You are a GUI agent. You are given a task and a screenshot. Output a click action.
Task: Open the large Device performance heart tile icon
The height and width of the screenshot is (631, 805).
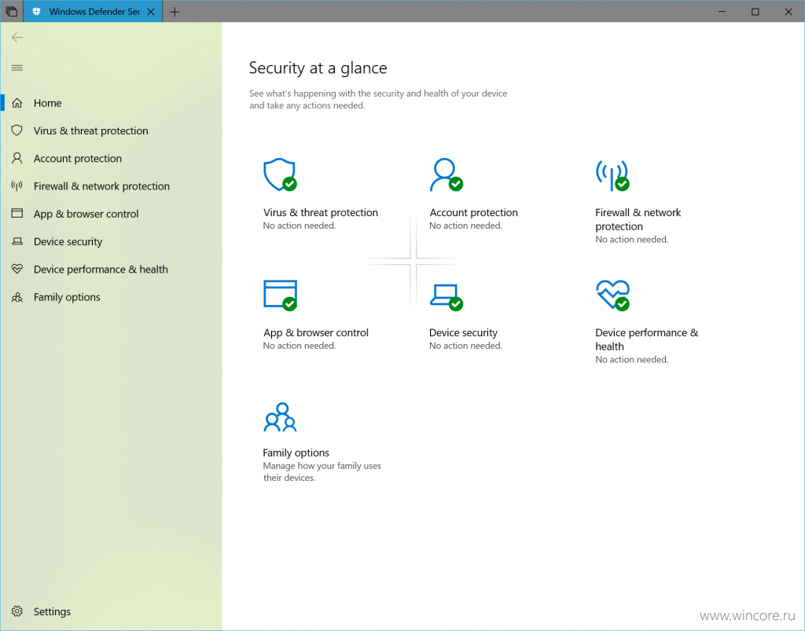pyautogui.click(x=612, y=295)
